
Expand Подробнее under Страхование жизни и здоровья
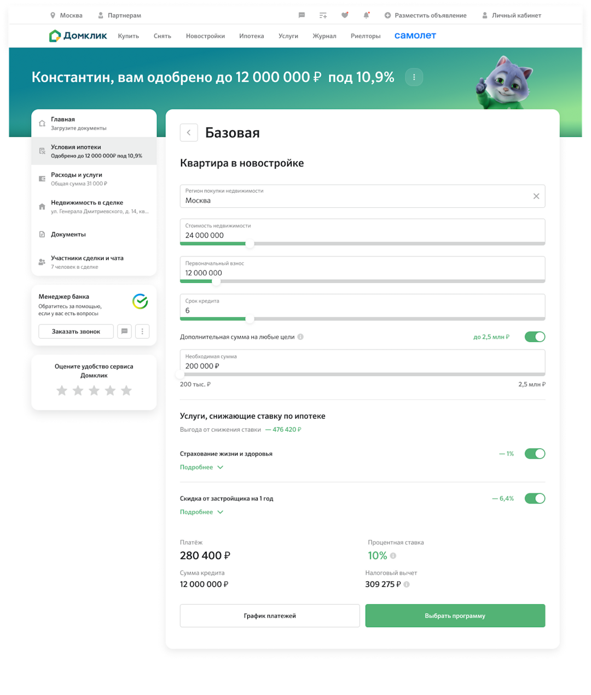[x=201, y=467]
